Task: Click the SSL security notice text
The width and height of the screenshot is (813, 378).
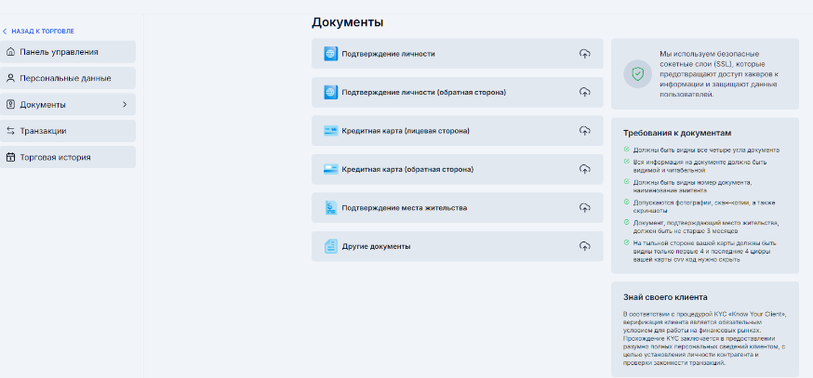Action: (718, 74)
